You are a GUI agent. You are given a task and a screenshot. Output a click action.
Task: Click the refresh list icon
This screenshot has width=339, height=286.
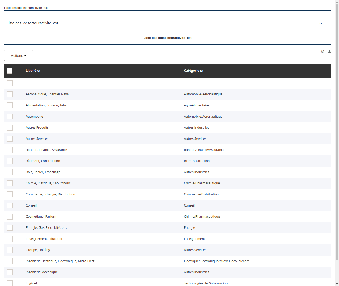coord(323,51)
